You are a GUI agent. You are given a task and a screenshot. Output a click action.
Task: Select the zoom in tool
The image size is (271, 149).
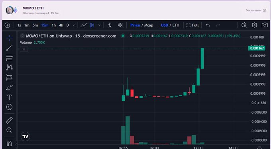pyautogui.click(x=9, y=130)
